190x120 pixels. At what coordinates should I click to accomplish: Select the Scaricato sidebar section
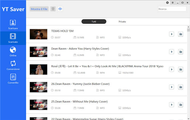(13, 38)
